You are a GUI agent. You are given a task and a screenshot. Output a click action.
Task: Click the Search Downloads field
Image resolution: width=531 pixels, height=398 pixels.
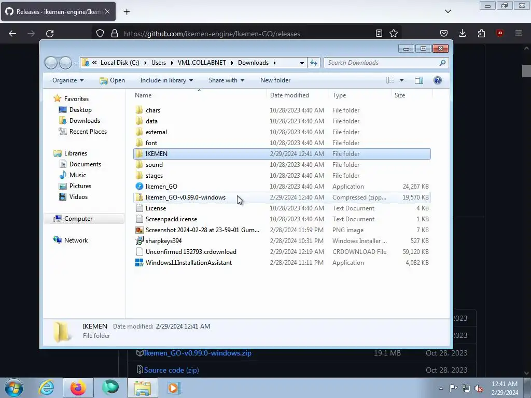[x=386, y=63]
